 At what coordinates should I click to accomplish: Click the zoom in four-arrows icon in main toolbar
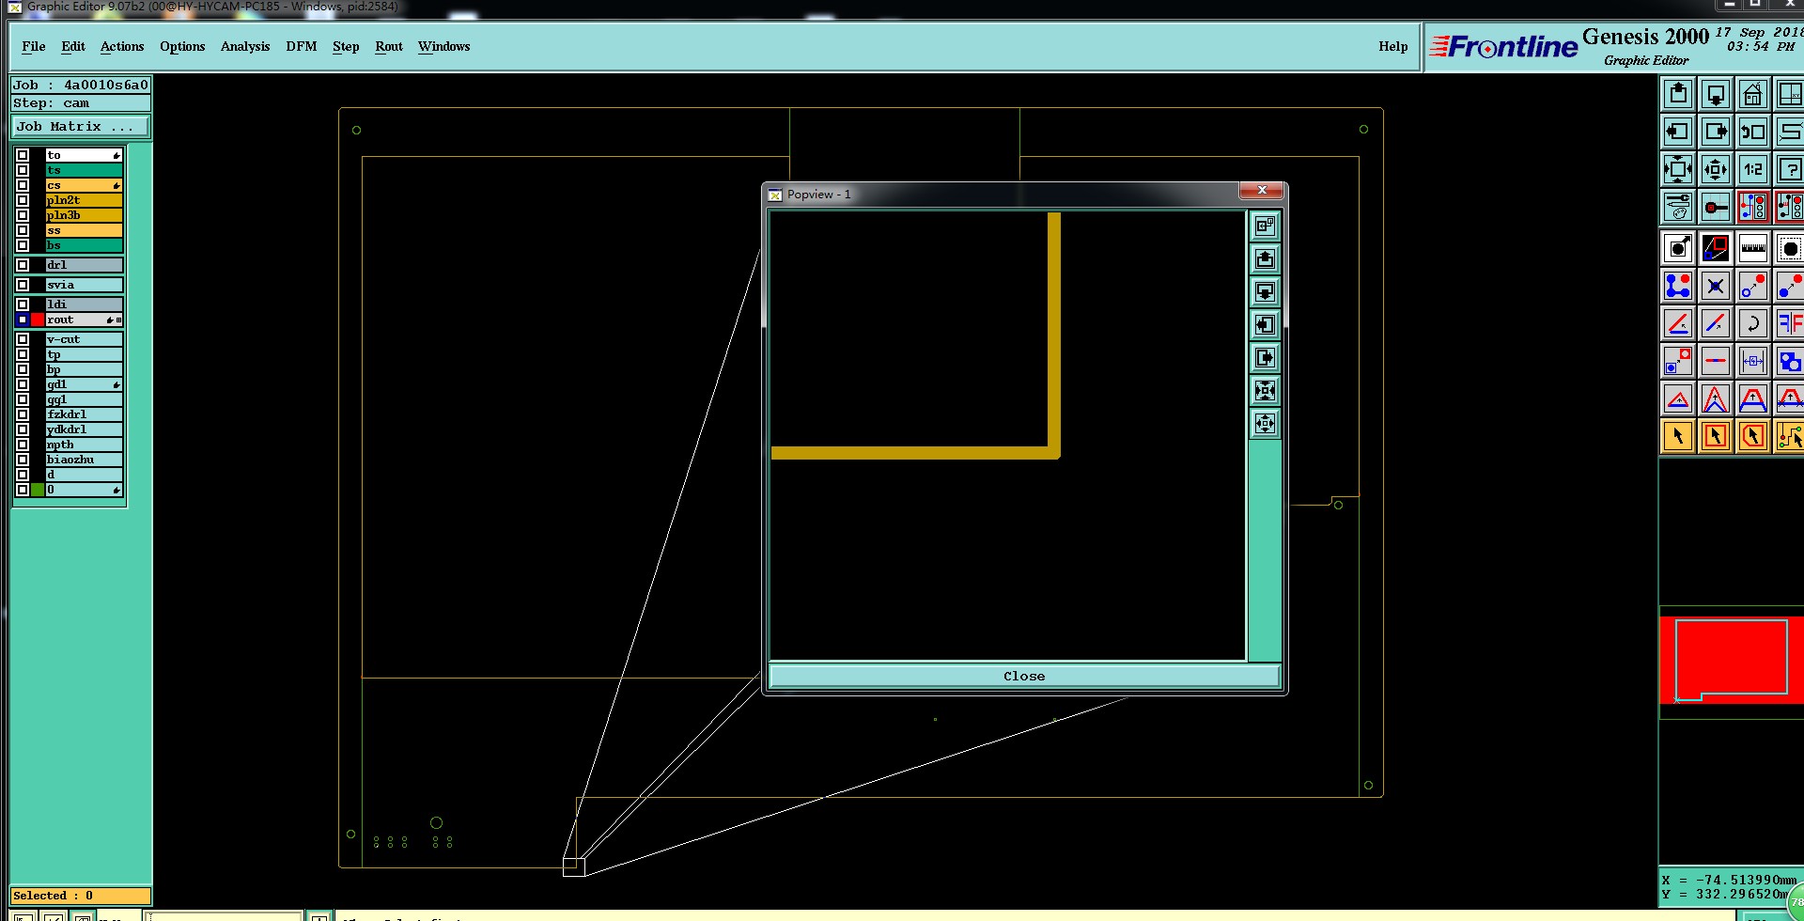[x=1678, y=169]
